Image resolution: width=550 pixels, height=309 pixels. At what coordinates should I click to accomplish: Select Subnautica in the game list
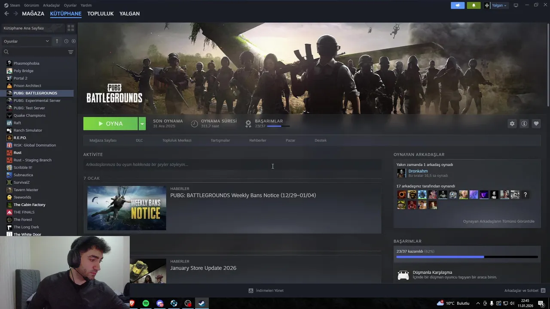(x=23, y=175)
